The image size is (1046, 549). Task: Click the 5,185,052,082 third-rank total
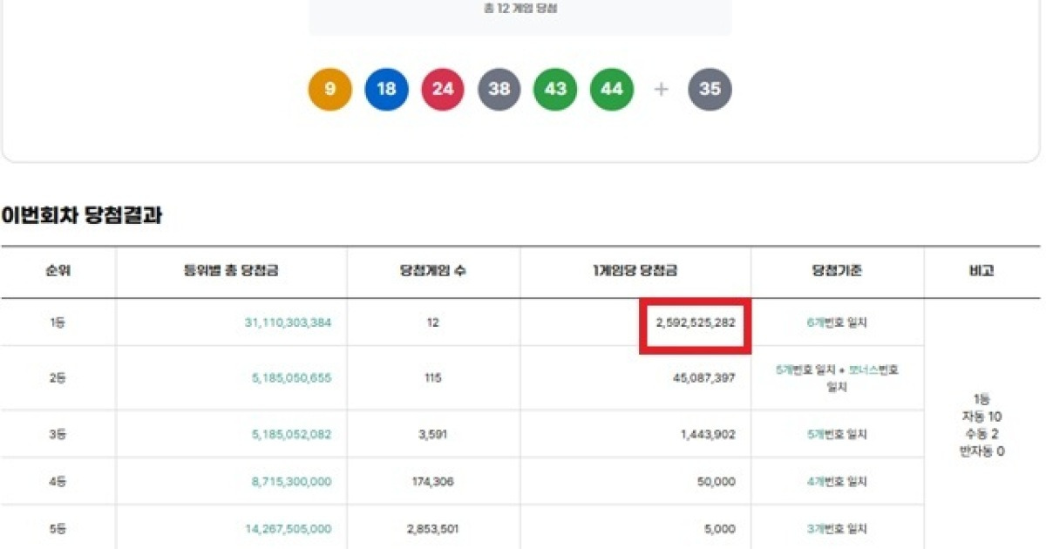click(292, 434)
